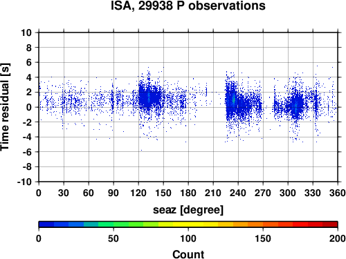Click the 'seaz [degree]' x-axis label
Screen dimensions: 346x259
tap(188, 210)
